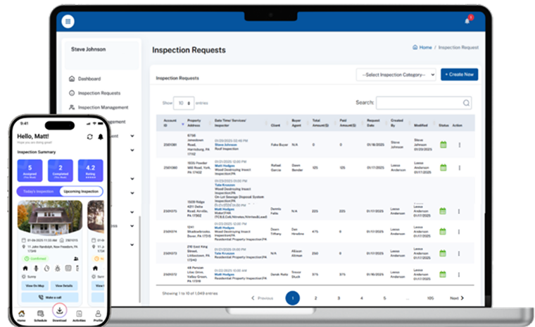Screen dimensions: 535x327
Task: Go to pagination page 3
Action: click(x=339, y=298)
